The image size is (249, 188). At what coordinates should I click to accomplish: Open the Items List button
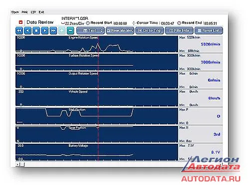coord(209,31)
